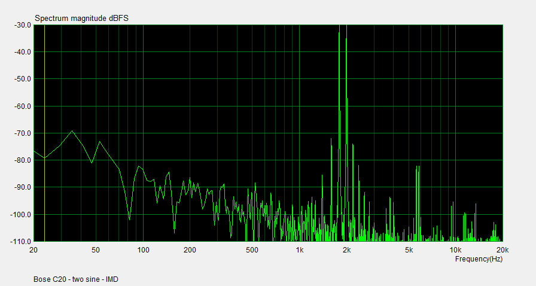Click the -40.0 y-axis label
The height and width of the screenshot is (286, 536).
coord(23,52)
